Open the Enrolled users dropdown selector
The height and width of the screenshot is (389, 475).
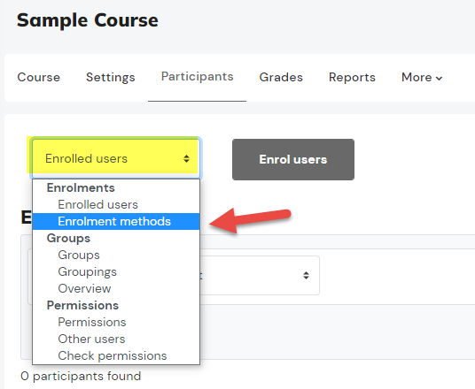[x=116, y=158]
